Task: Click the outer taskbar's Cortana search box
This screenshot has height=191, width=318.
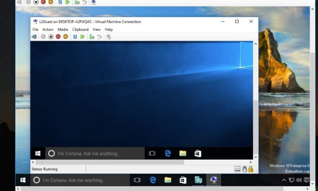Action: 80,180
